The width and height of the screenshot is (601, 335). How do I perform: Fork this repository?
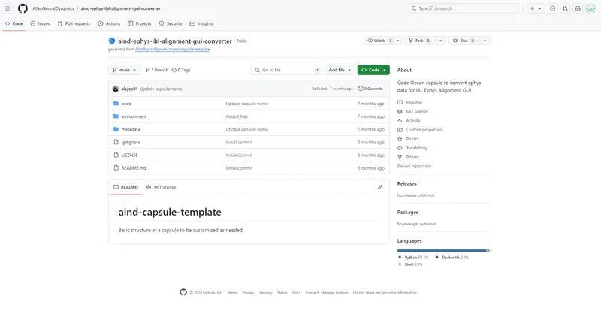[420, 41]
